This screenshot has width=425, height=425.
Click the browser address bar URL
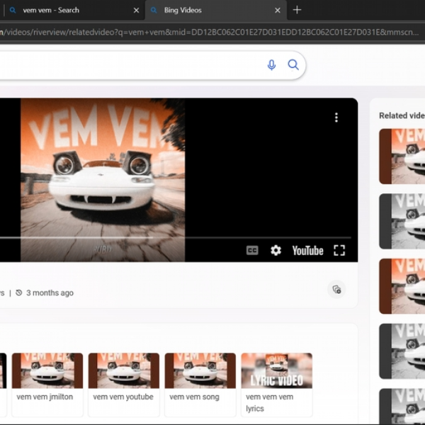click(209, 33)
